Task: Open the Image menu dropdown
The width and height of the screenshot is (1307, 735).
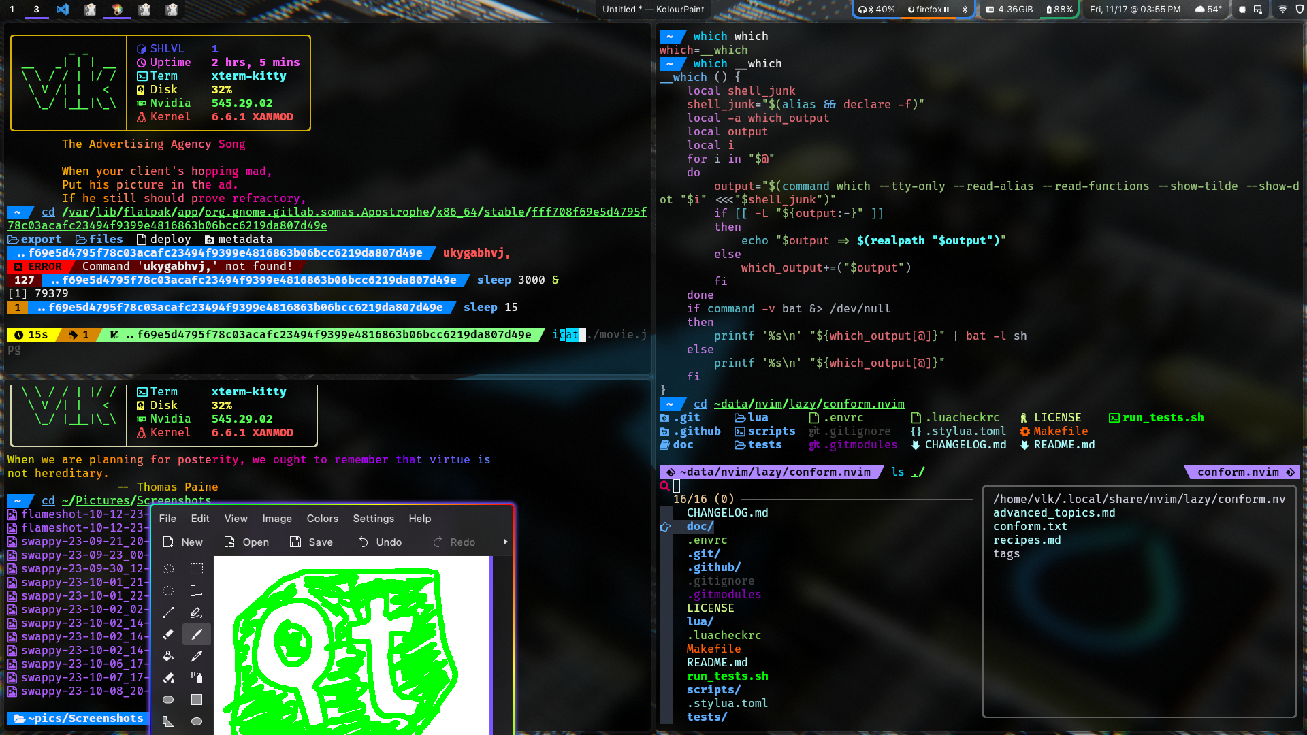Action: (277, 519)
